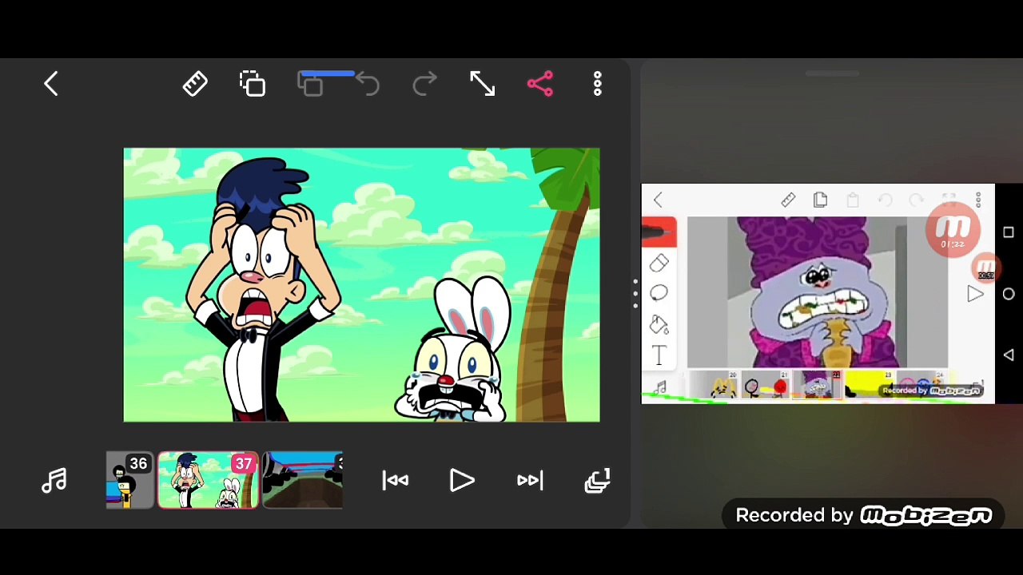Open the ruler tool in the left editor
Screen dimensions: 1023x575
(x=195, y=84)
